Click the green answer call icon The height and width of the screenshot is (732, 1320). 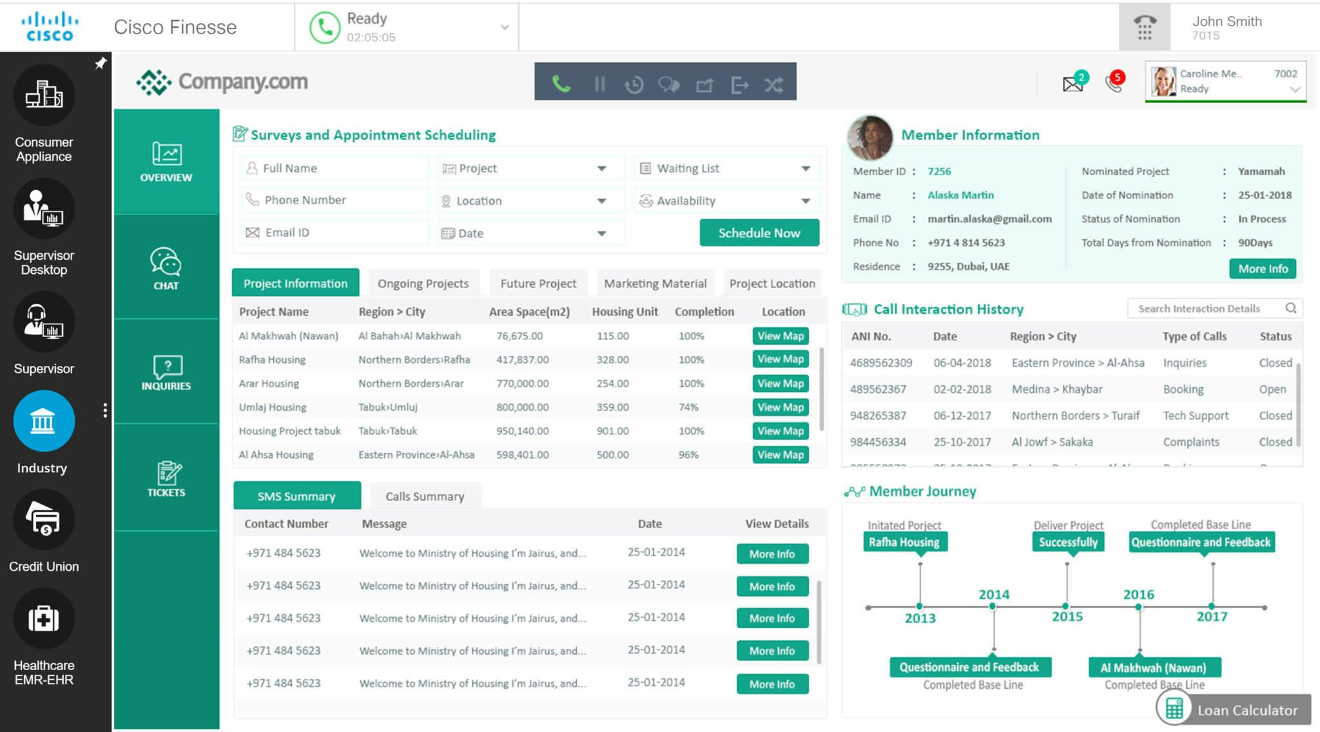pos(561,84)
